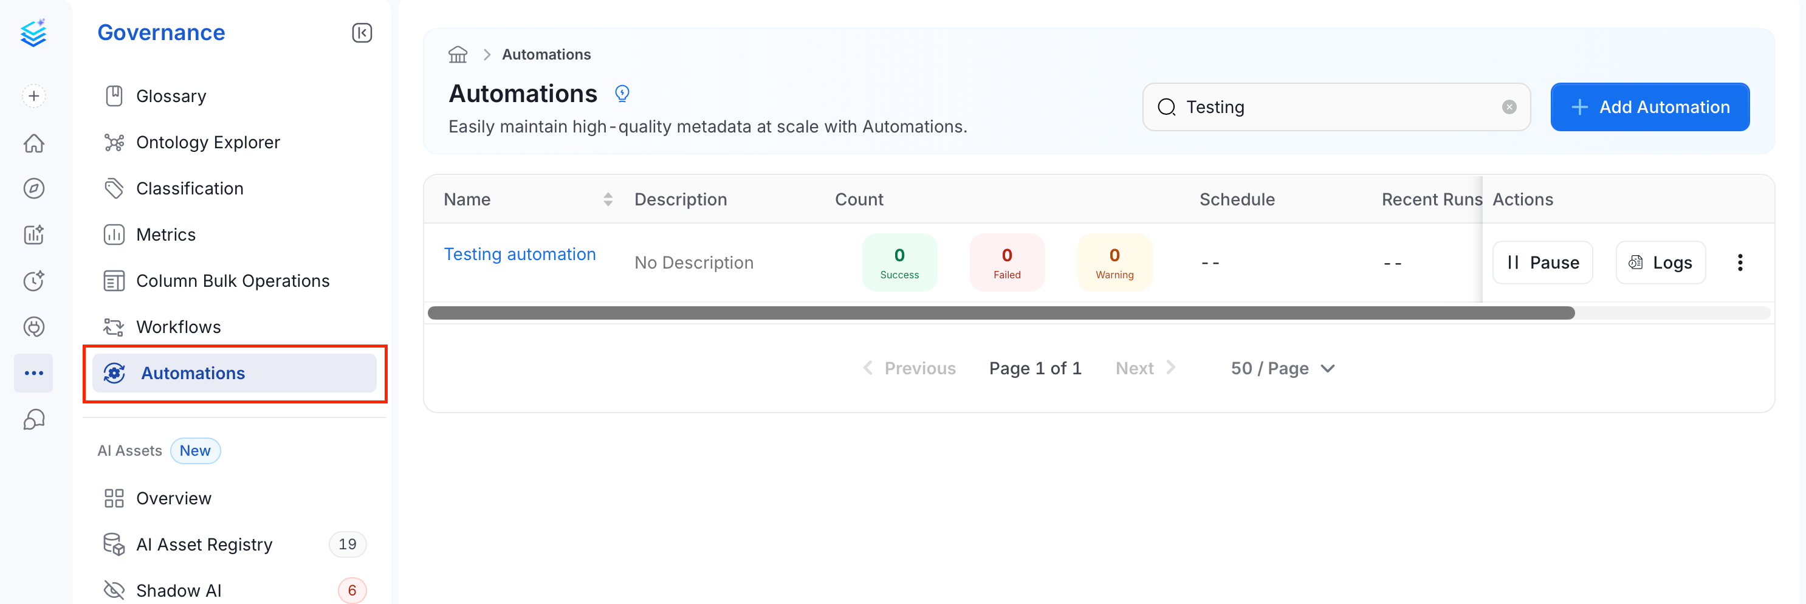Open Column Bulk Operations

pyautogui.click(x=233, y=281)
